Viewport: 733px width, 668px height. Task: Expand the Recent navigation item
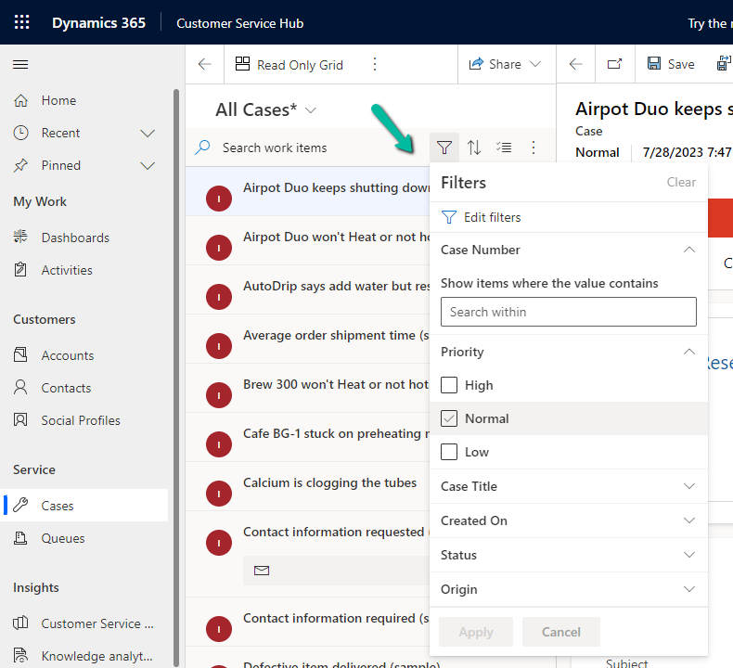pyautogui.click(x=147, y=133)
